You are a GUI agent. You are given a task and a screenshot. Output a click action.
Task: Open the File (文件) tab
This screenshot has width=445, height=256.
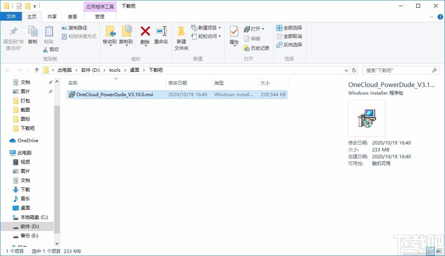[x=11, y=16]
